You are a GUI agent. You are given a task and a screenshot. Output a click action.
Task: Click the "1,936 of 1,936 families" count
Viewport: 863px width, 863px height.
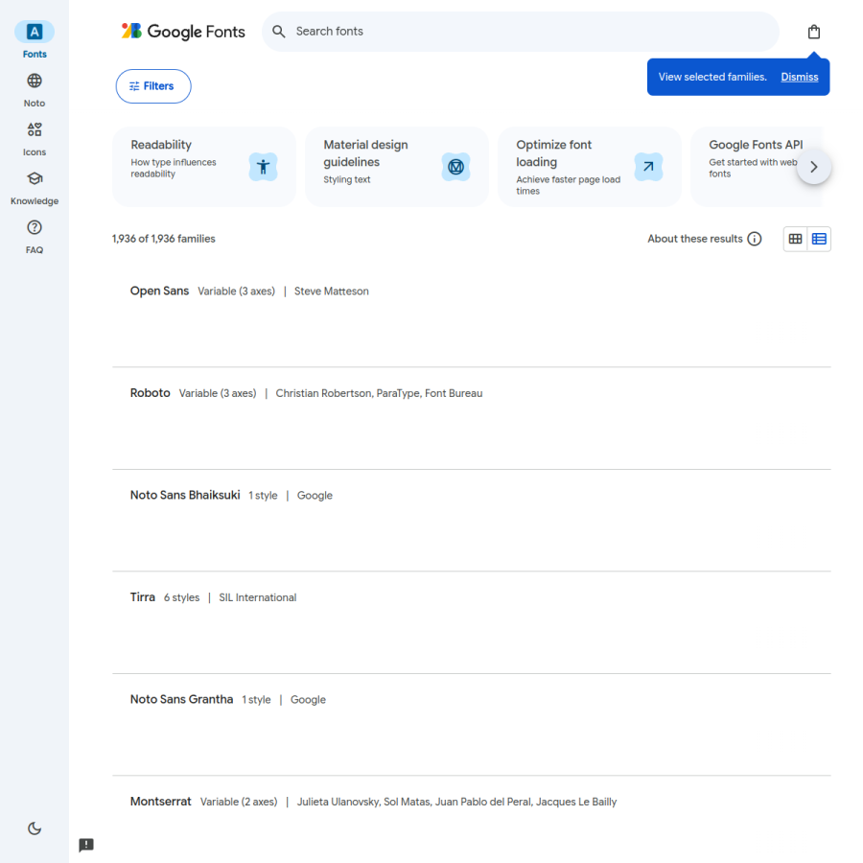pos(163,239)
